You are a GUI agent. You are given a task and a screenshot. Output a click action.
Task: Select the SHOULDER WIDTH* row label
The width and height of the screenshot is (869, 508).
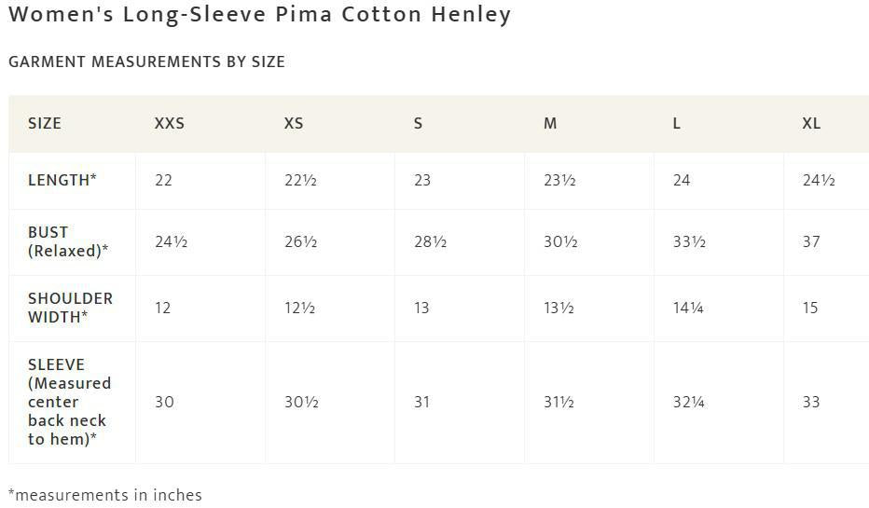pos(70,308)
